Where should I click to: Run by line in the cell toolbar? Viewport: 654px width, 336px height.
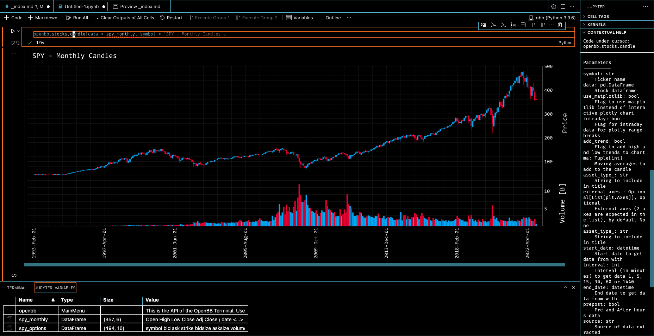coord(484,25)
